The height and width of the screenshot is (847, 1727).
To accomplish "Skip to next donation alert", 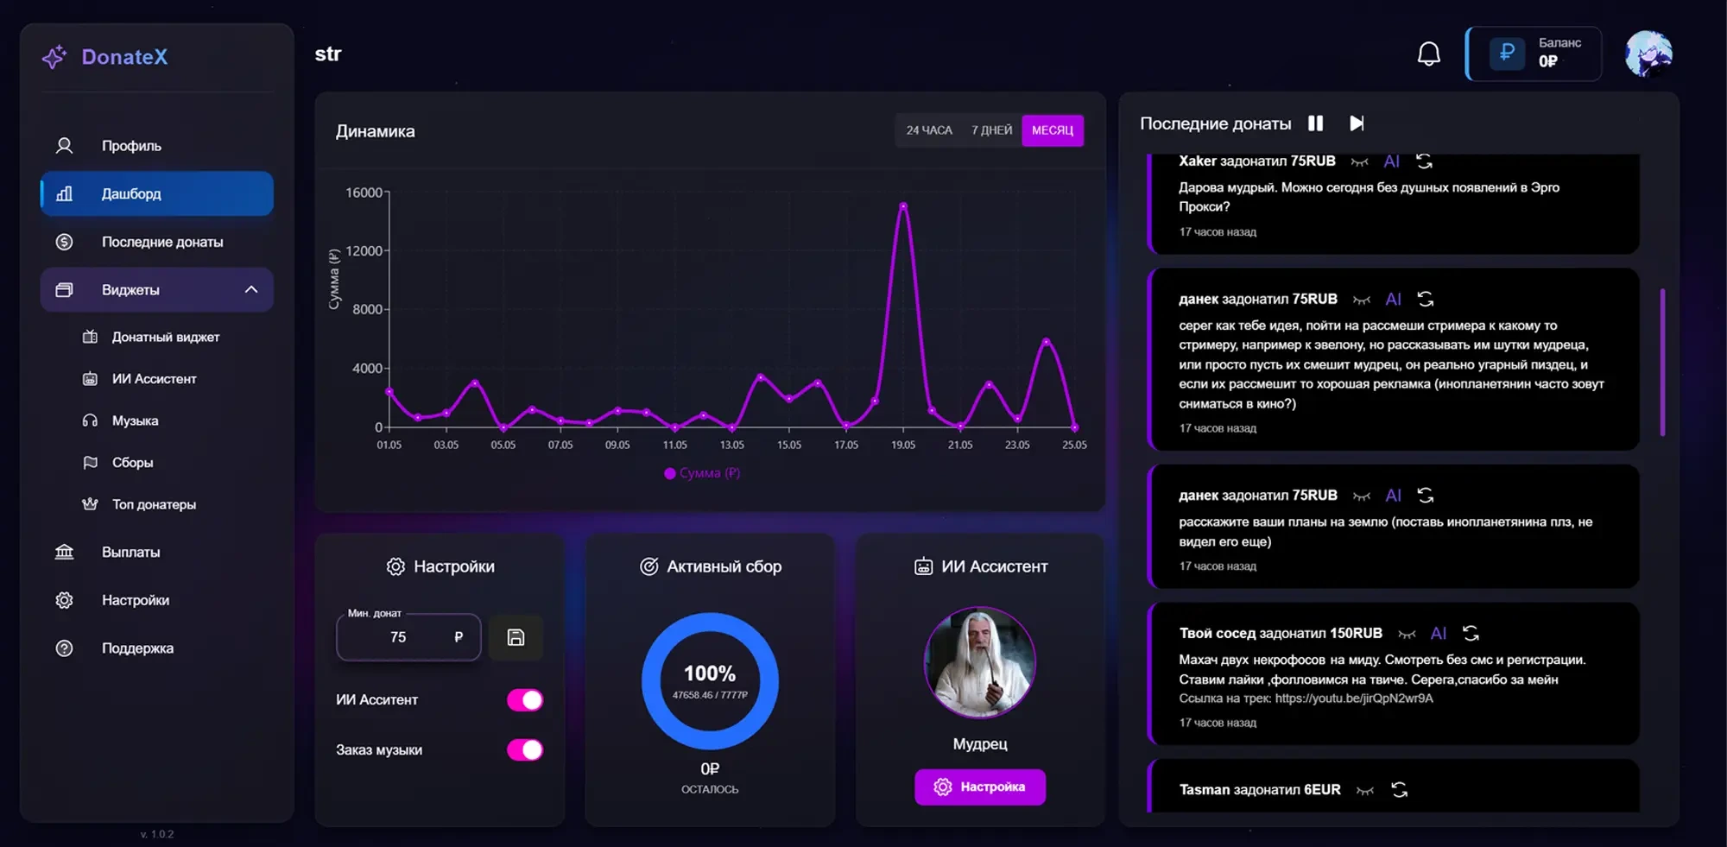I will point(1357,123).
